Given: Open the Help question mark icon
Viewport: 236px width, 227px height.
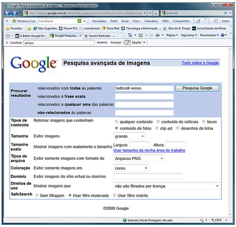Looking at the screenshot, I should point(222,35).
